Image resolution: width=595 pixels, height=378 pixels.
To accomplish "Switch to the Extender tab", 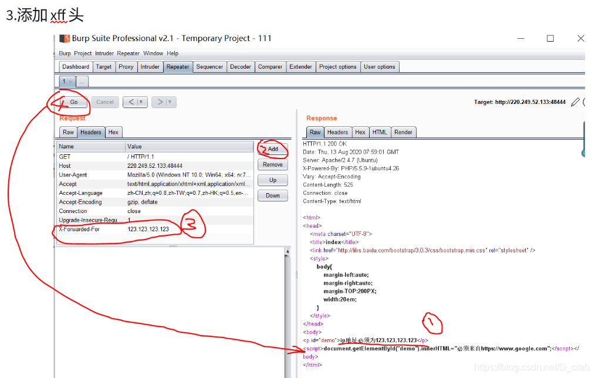I will (x=300, y=67).
